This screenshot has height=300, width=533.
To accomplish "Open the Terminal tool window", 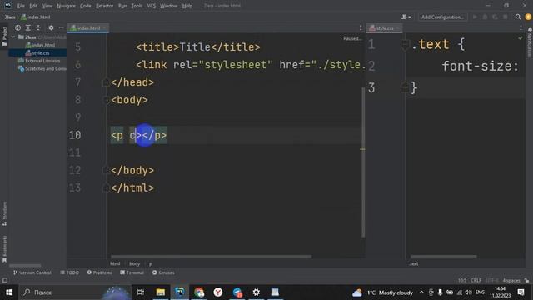I will click(x=132, y=272).
